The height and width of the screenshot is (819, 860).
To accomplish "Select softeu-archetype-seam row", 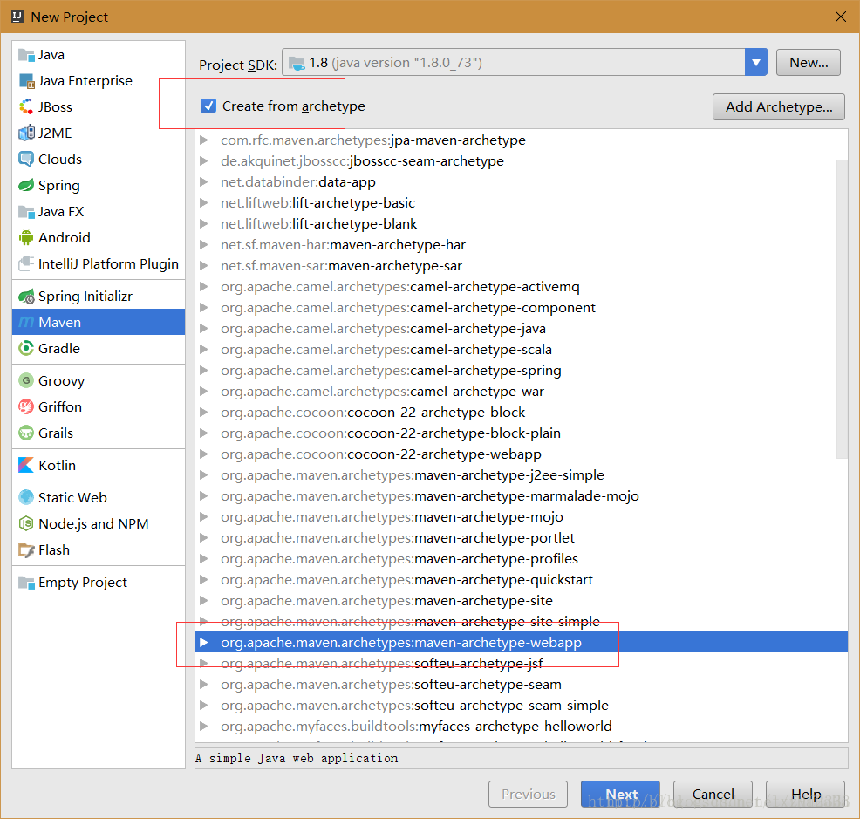I will (x=521, y=685).
